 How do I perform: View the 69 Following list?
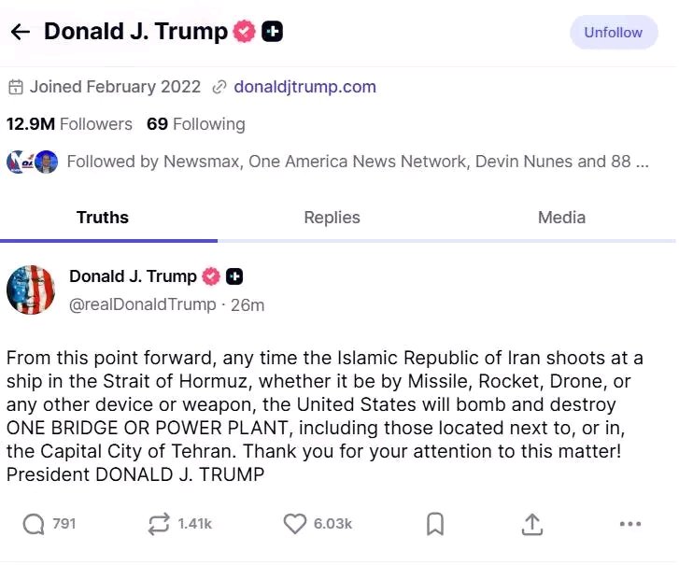[196, 124]
